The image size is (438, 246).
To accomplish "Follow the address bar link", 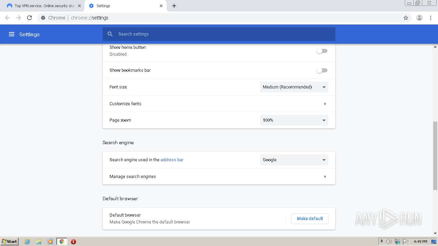I will tap(172, 160).
